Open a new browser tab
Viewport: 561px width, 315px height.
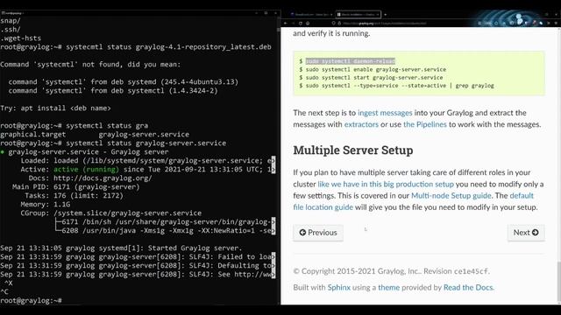pyautogui.click(x=386, y=15)
